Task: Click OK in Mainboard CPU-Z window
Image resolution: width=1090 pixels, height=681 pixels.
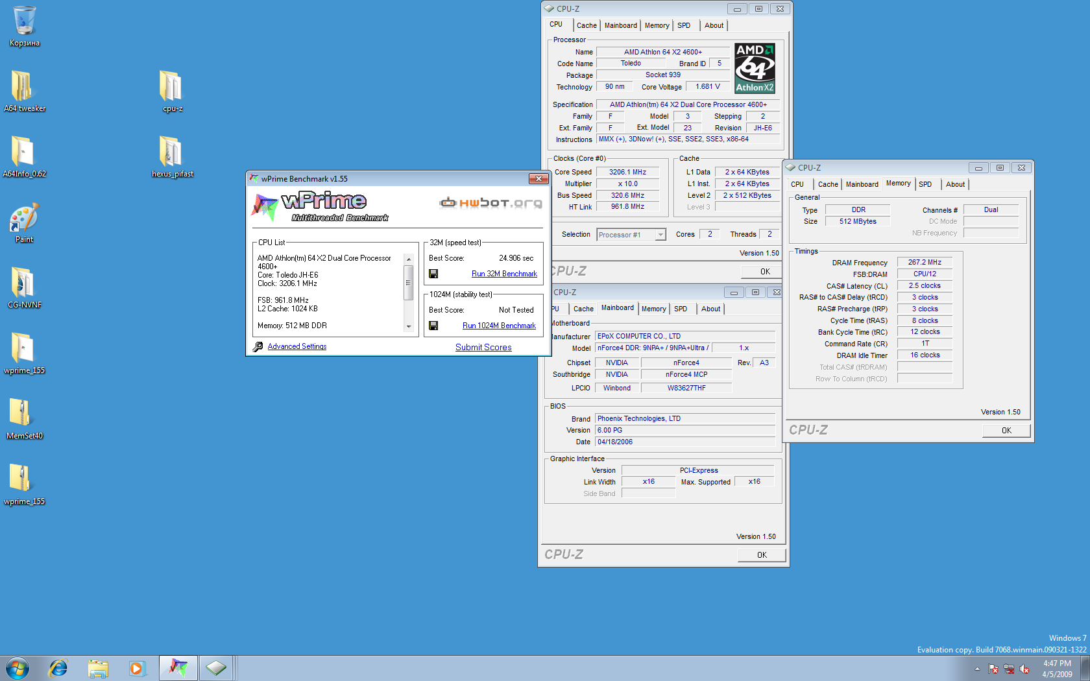Action: (762, 555)
